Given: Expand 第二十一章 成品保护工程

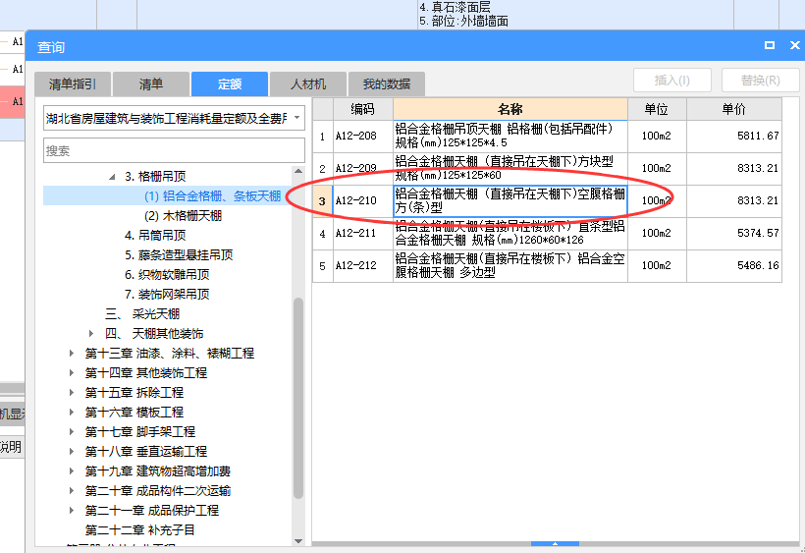Looking at the screenshot, I should tap(72, 511).
